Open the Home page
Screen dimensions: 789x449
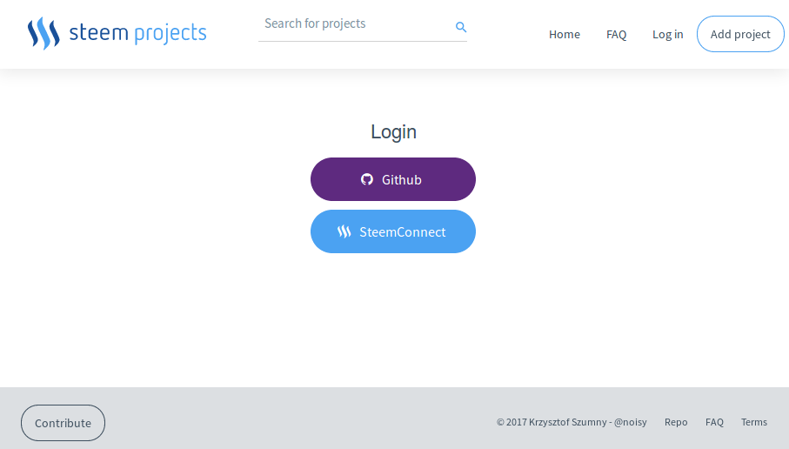click(x=564, y=34)
